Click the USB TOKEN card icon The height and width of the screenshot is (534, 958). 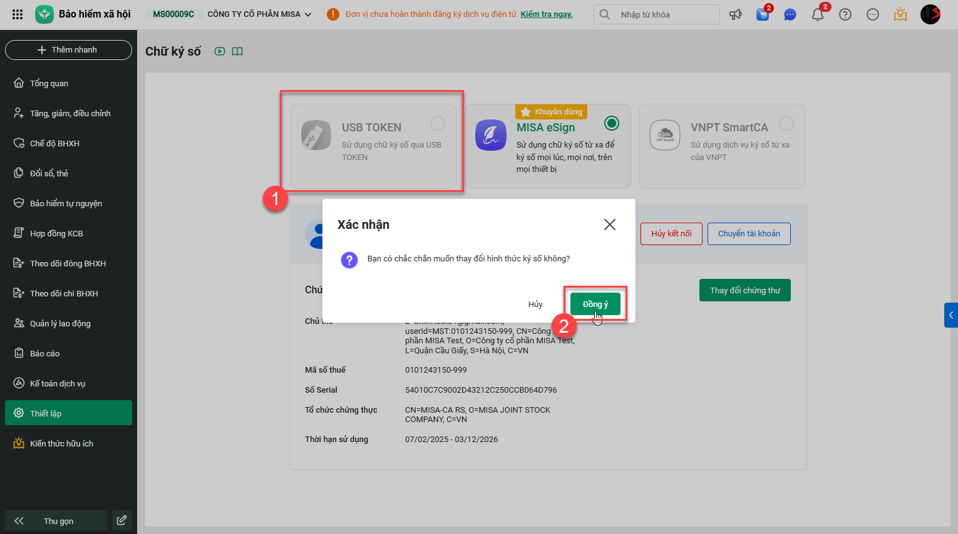coord(316,135)
